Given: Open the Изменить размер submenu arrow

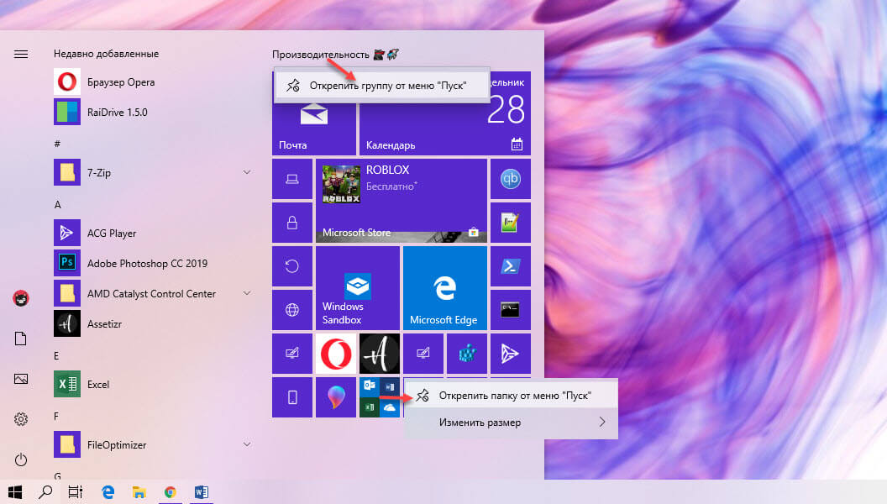Looking at the screenshot, I should click(602, 422).
